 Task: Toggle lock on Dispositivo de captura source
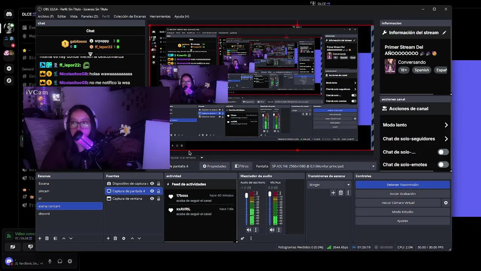159,184
